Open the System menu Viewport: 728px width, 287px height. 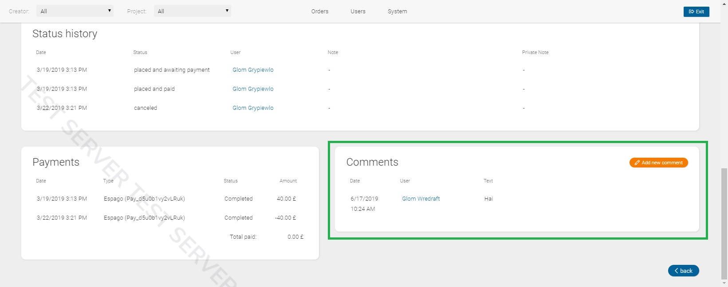coord(397,12)
